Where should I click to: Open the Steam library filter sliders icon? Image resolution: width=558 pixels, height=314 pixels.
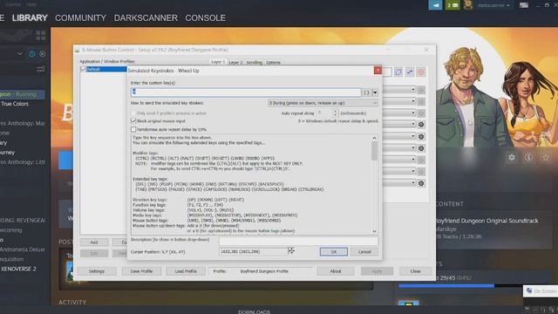pyautogui.click(x=41, y=69)
